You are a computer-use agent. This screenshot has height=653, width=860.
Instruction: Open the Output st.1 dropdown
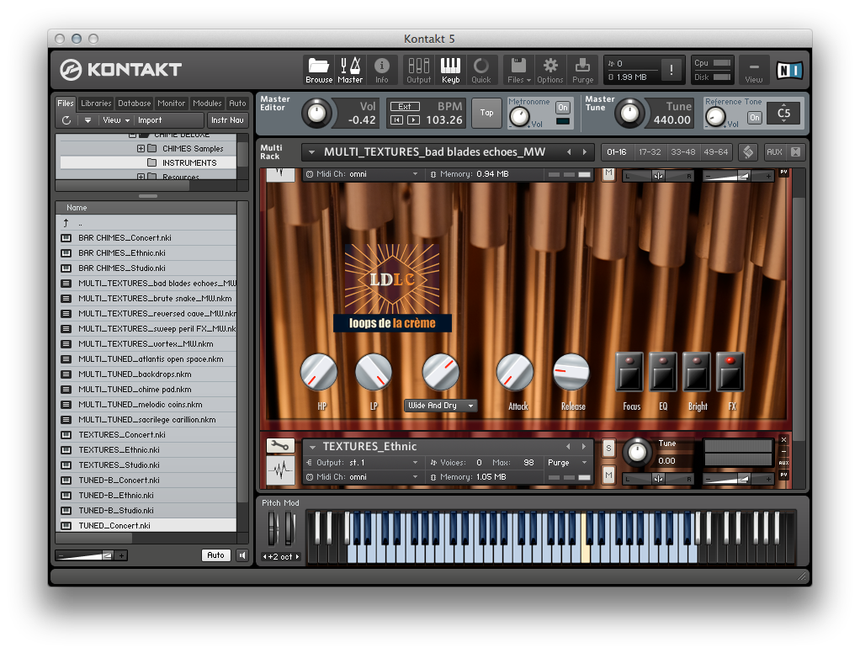[363, 462]
